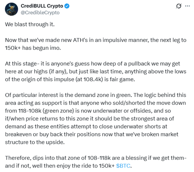Open the three-dot more options menu
Viewport: 194px width, 172px height.
coord(187,6)
